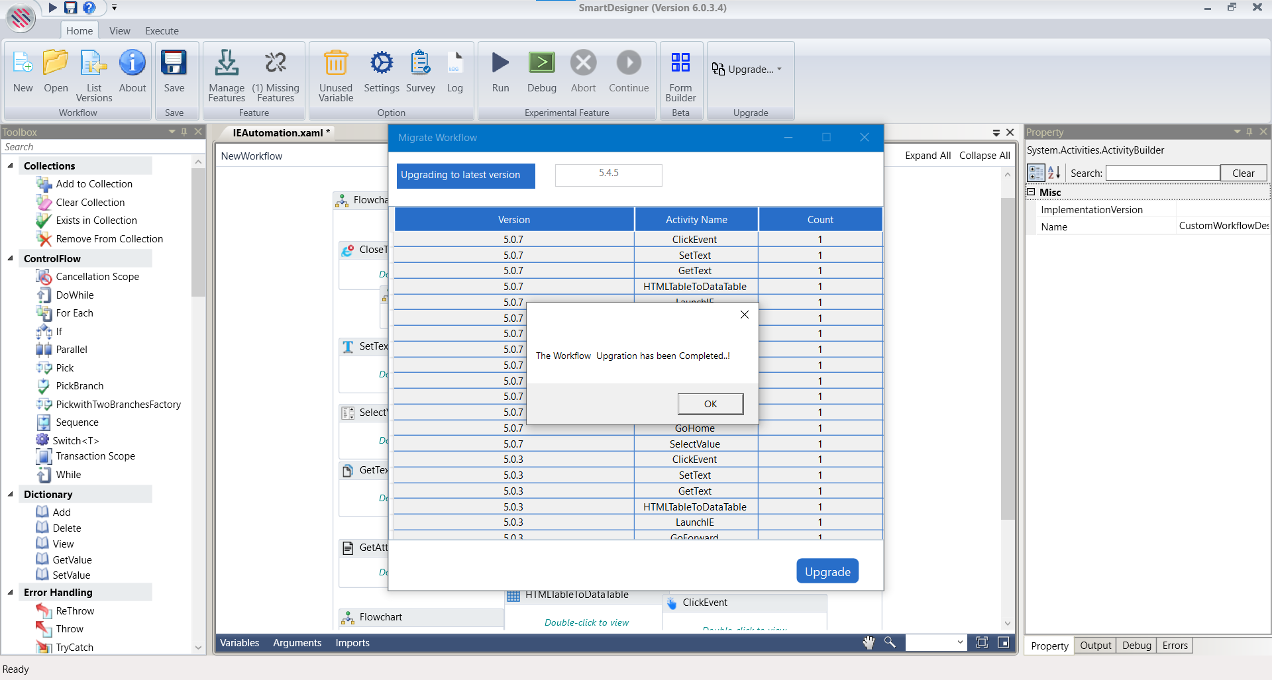Image resolution: width=1272 pixels, height=680 pixels.
Task: Click the Debug icon in ribbon
Action: point(542,64)
